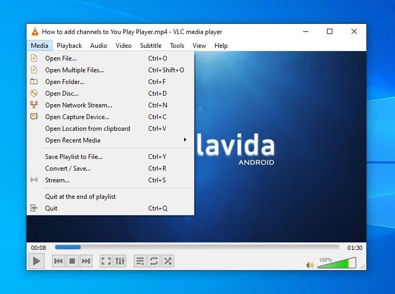Click the Quit exit icon
395x294 pixels.
pyautogui.click(x=34, y=208)
